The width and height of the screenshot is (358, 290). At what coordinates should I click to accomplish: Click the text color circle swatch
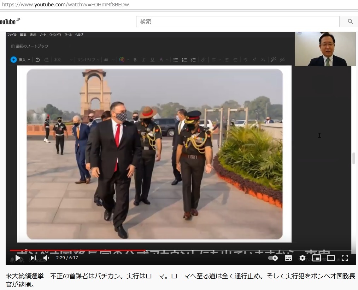(x=122, y=60)
